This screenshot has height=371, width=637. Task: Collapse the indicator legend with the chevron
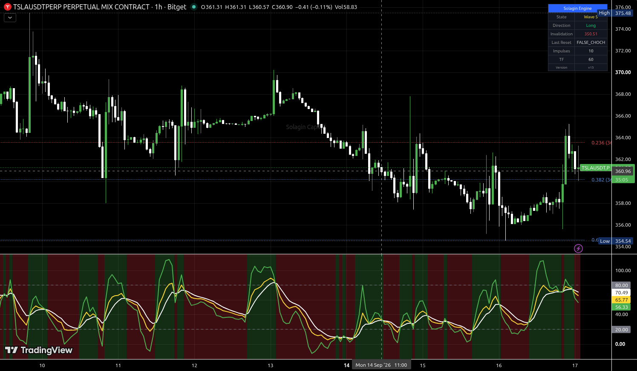click(x=10, y=18)
